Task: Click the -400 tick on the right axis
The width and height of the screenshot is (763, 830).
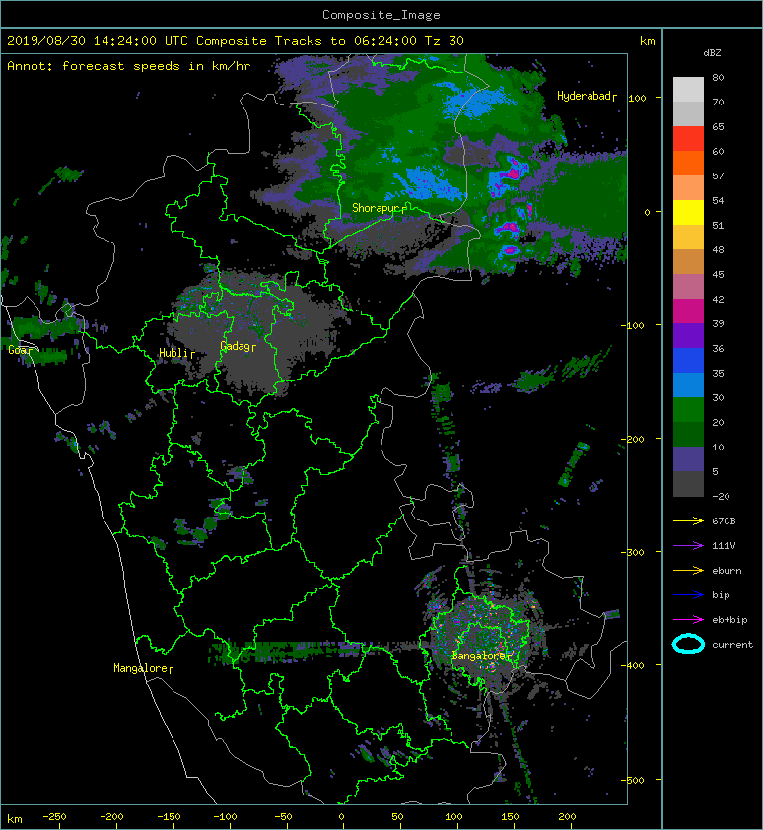Action: point(633,665)
